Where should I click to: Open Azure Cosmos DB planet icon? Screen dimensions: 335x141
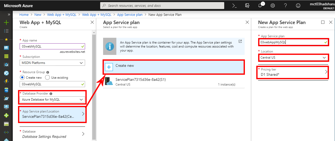pos(6,98)
